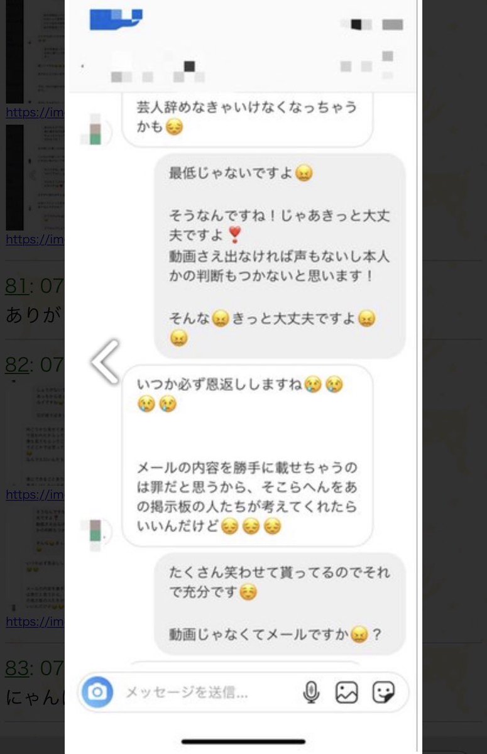Image resolution: width=487 pixels, height=754 pixels.
Task: Open the photo gallery picker icon
Action: tap(347, 692)
